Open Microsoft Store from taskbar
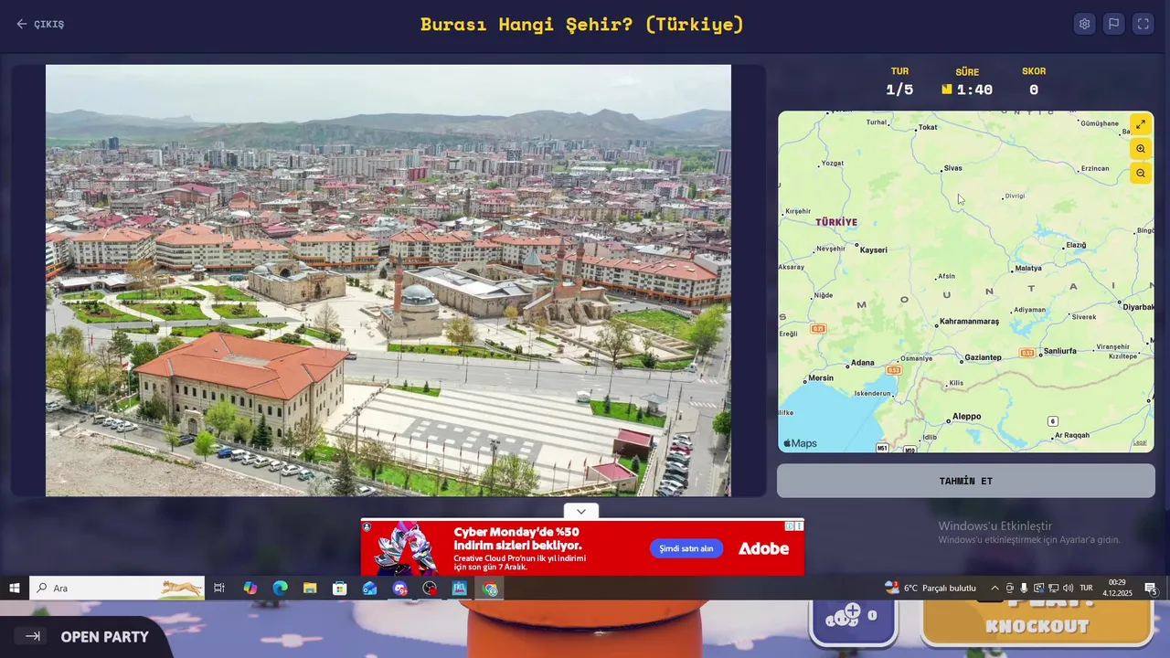Screen dimensions: 1170x658 click(x=340, y=588)
